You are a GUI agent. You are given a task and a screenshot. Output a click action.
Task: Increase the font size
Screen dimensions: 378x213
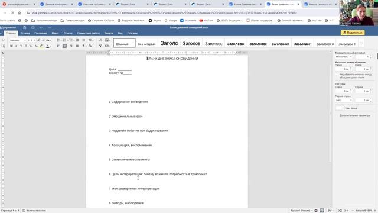[38, 40]
